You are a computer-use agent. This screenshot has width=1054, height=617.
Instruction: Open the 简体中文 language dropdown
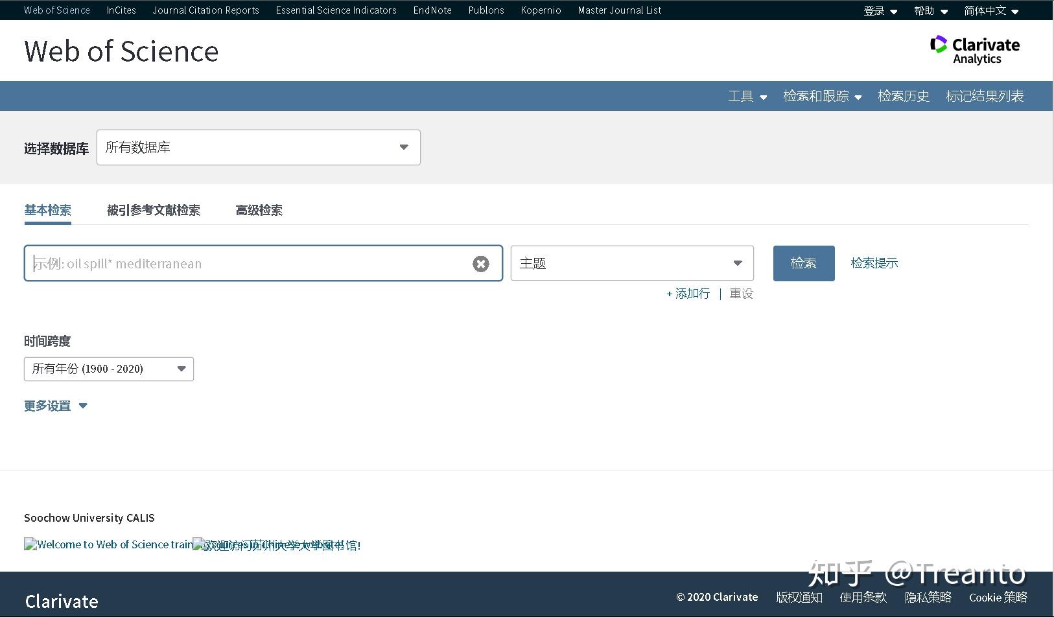991,10
